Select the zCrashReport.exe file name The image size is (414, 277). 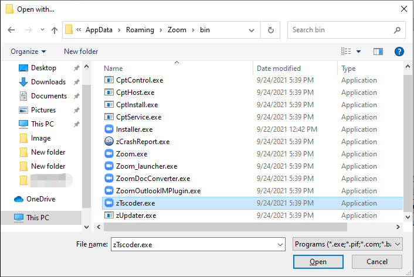(142, 142)
